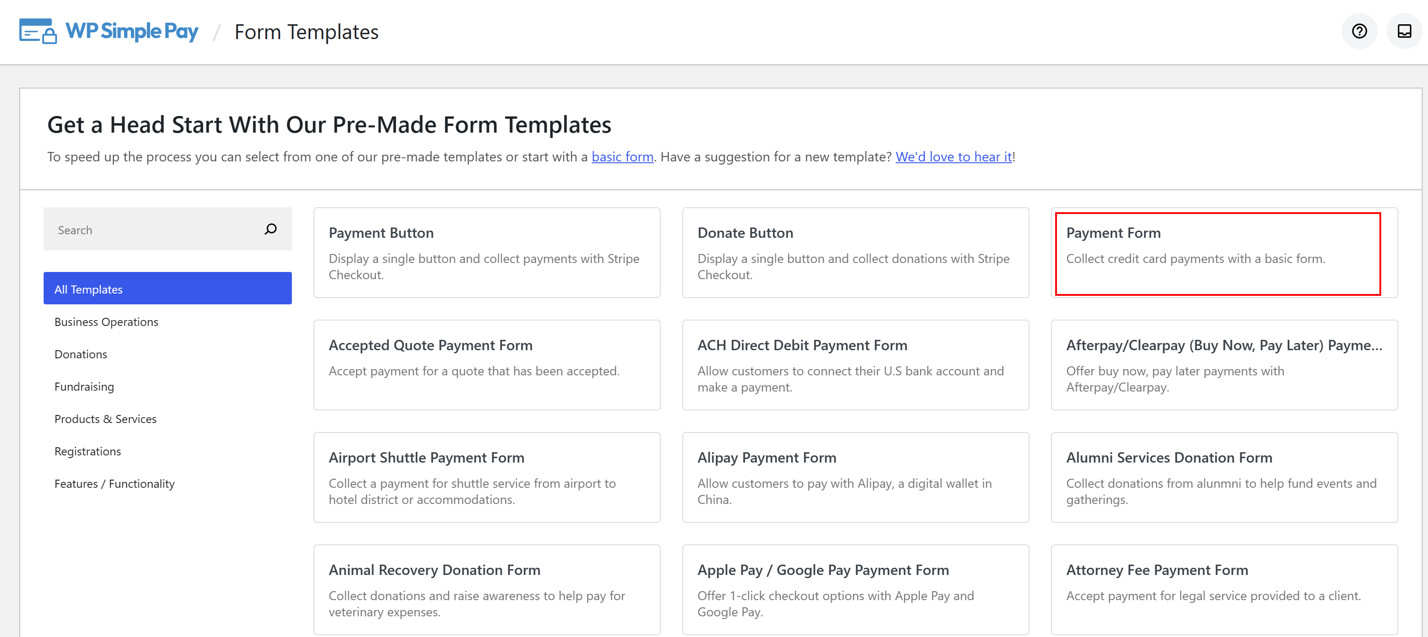Viewport: 1428px width, 637px height.
Task: Open the help question mark icon
Action: coord(1359,31)
